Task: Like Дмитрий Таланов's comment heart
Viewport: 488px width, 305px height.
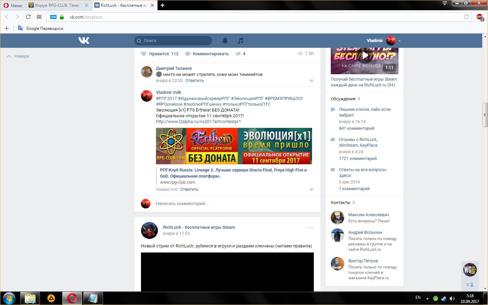Action: click(x=311, y=81)
